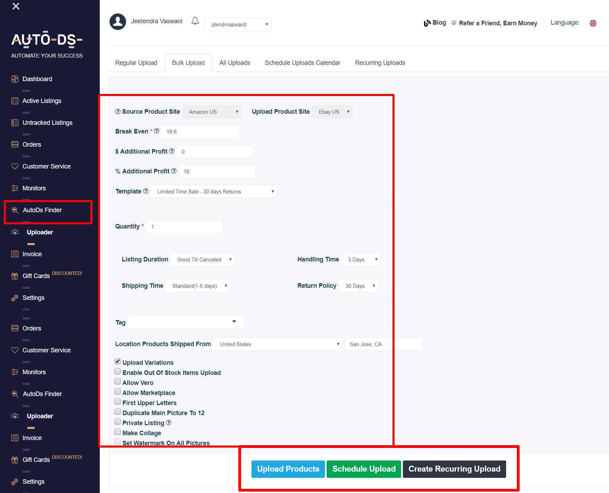Open the Monitors sidebar icon
Screen dimensions: 609x493
click(15, 188)
